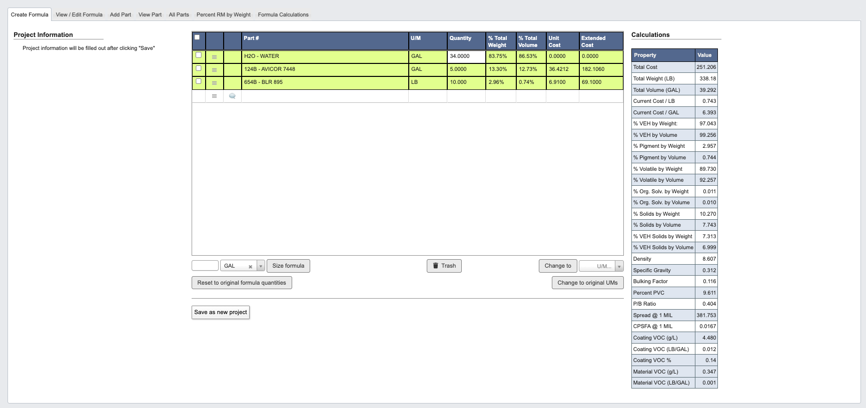Select the 654B - BLR 895 part cell
This screenshot has width=866, height=408.
325,82
